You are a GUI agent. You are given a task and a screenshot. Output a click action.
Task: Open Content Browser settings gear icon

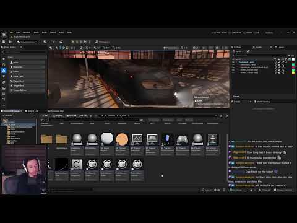[226, 116]
